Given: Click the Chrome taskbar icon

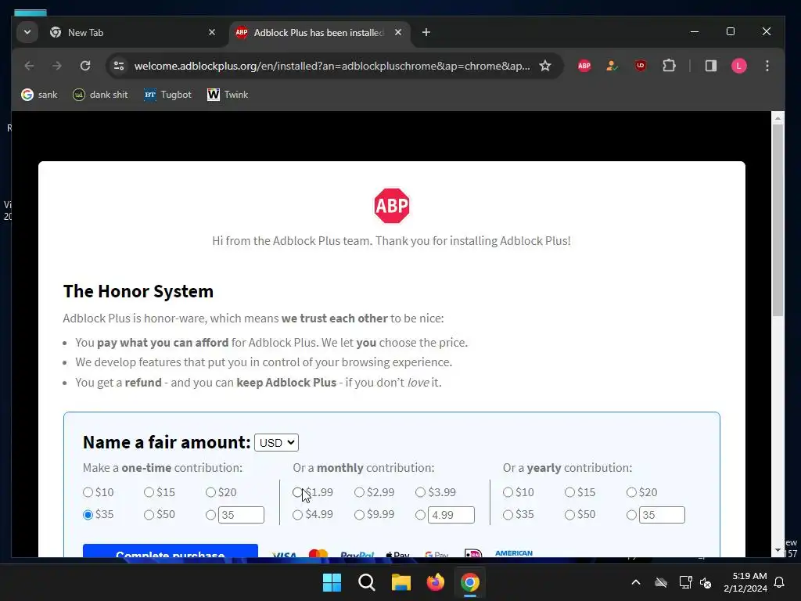Looking at the screenshot, I should click(470, 582).
